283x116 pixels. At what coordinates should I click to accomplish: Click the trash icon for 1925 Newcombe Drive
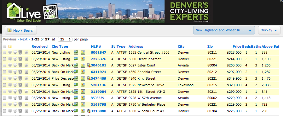tap(20, 85)
